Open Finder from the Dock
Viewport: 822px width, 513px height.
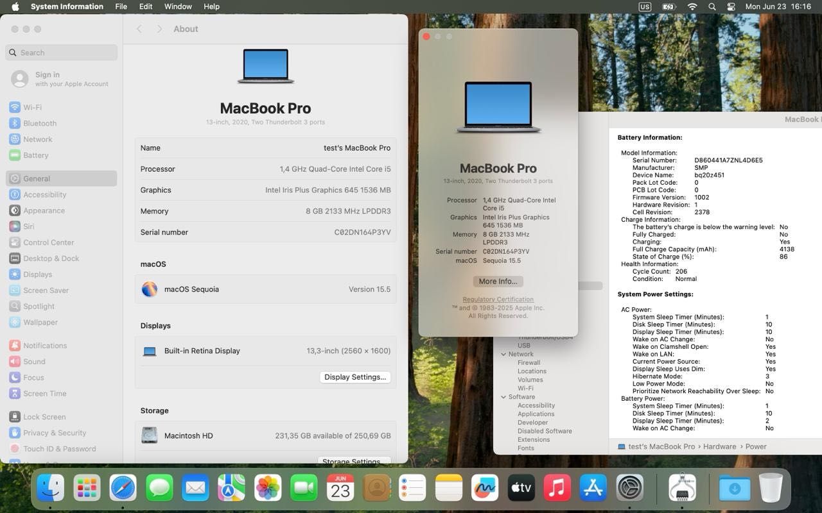click(51, 488)
